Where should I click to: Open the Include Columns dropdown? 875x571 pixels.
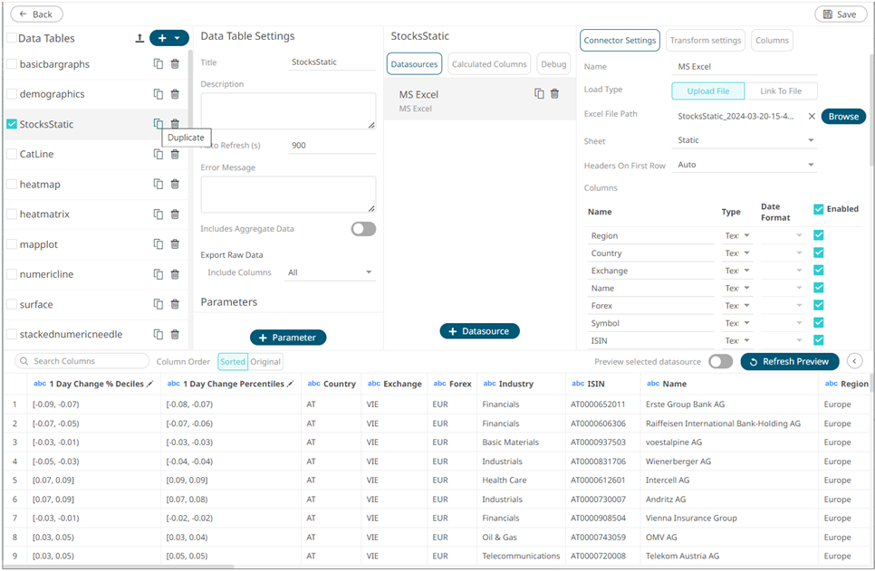click(330, 272)
